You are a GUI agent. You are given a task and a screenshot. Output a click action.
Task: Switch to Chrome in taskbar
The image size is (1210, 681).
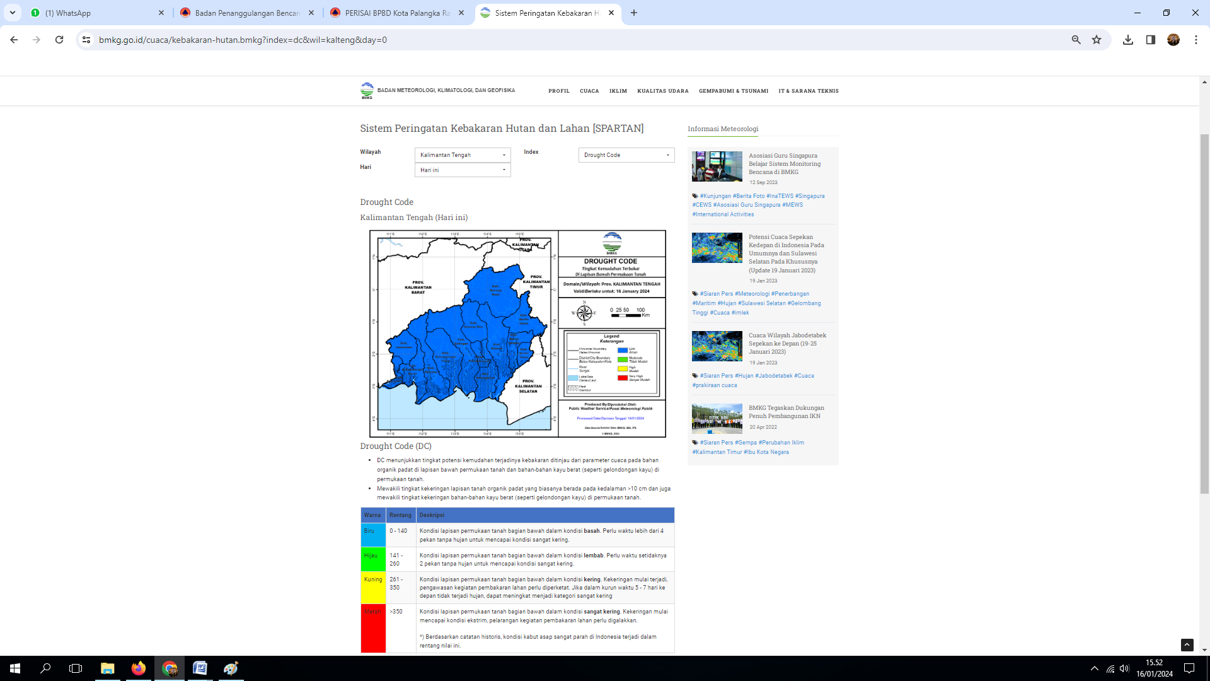tap(170, 668)
